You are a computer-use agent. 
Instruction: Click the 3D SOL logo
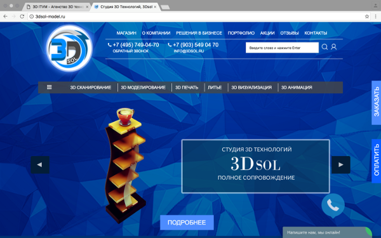69,48
